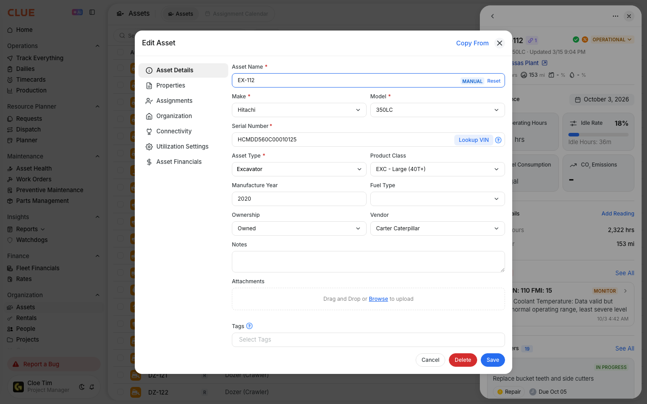Image resolution: width=647 pixels, height=404 pixels.
Task: Click the Lookup VIN help question icon
Action: (x=498, y=140)
